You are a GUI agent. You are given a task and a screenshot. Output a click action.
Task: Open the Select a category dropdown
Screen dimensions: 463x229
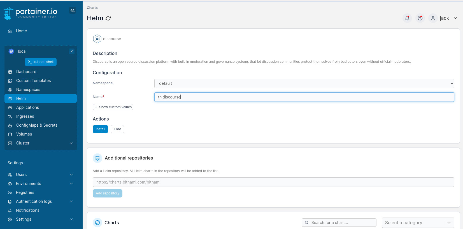[x=418, y=223]
